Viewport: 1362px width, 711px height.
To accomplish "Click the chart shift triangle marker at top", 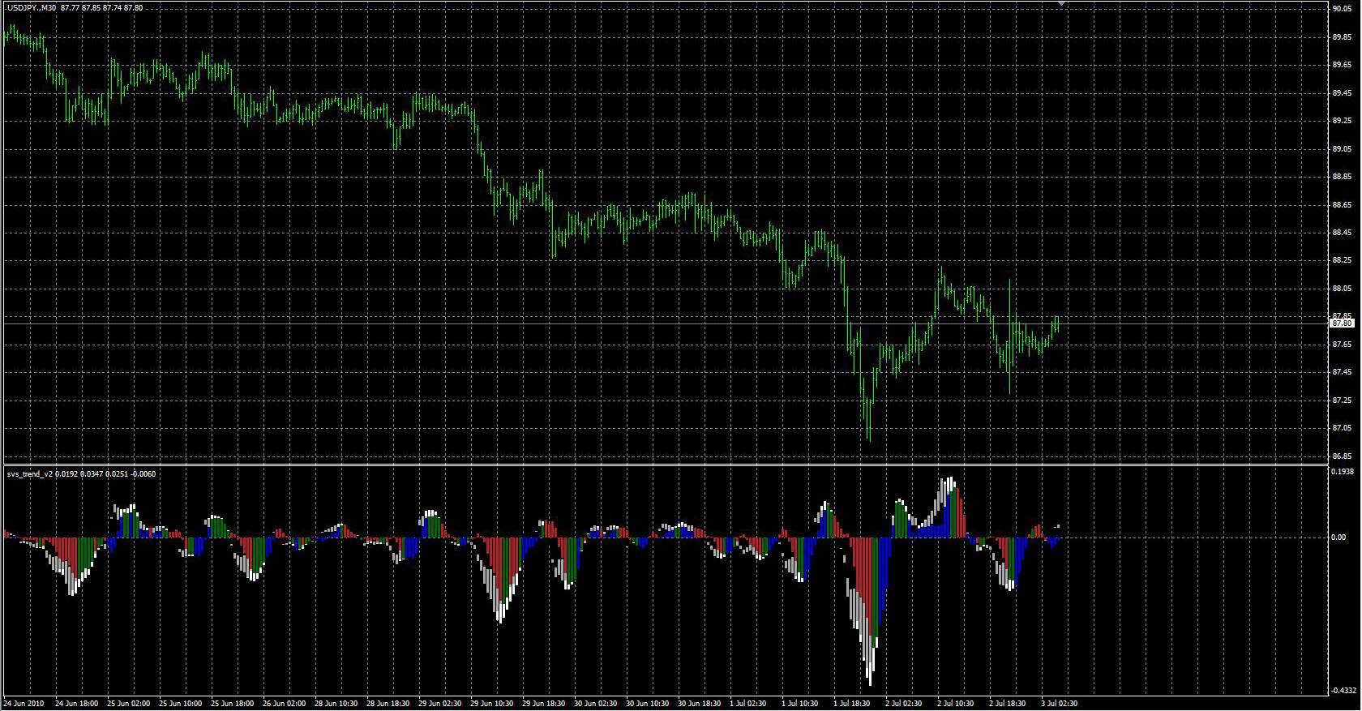I will pos(1061,4).
